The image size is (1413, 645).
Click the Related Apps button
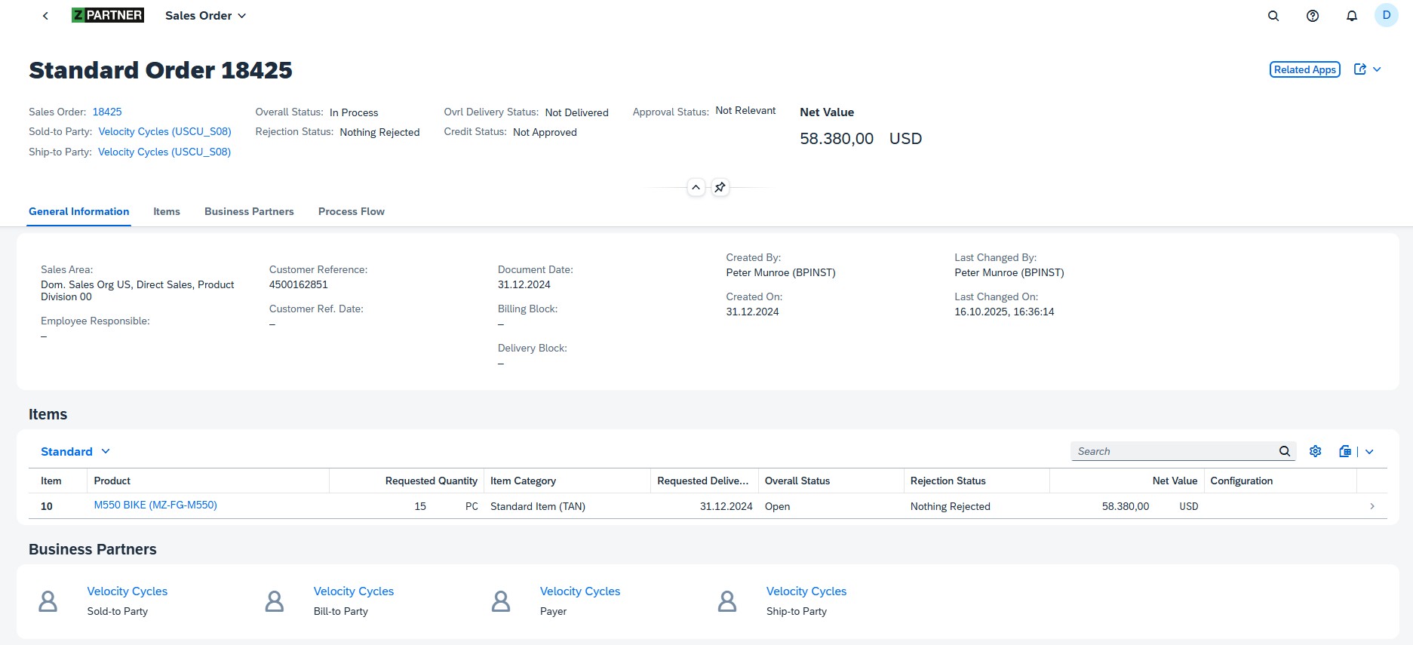[x=1304, y=69]
